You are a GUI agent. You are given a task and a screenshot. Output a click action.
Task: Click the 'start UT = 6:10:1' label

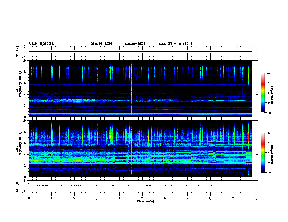point(176,44)
